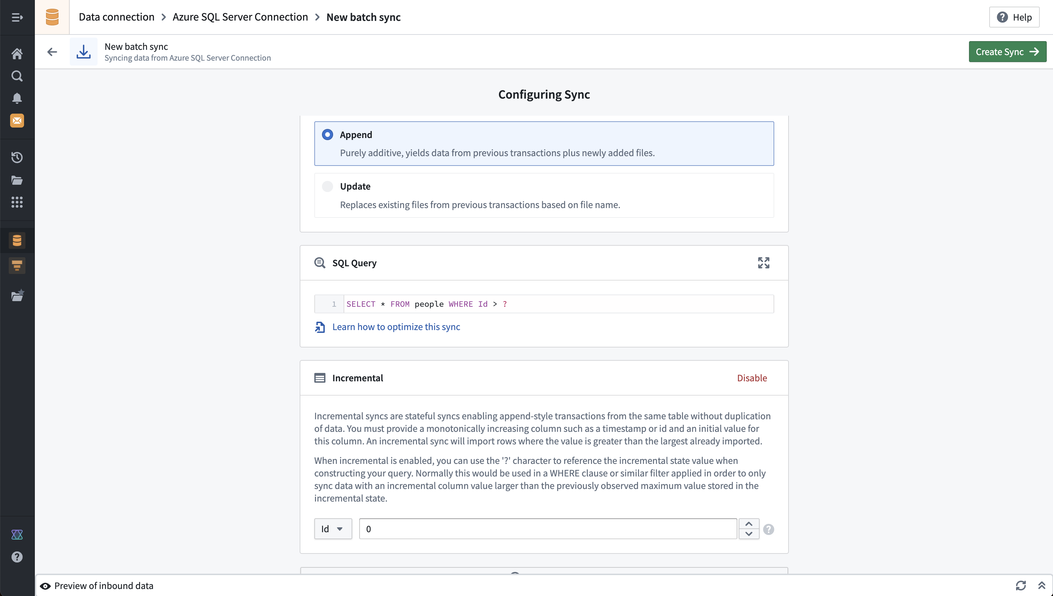Viewport: 1053px width, 596px height.
Task: Click the batch sync download icon
Action: click(x=84, y=52)
